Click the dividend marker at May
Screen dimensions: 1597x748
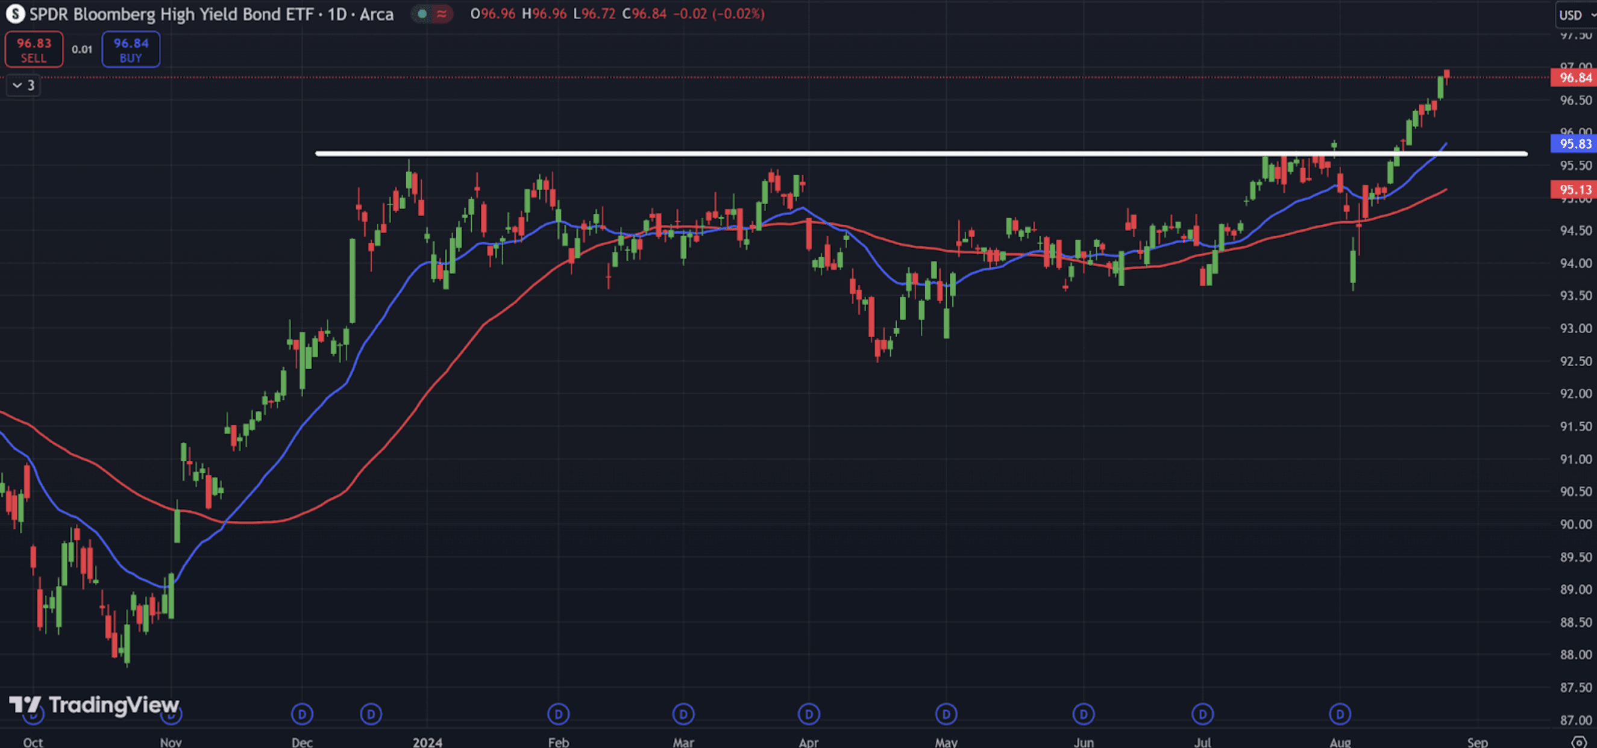pyautogui.click(x=946, y=714)
